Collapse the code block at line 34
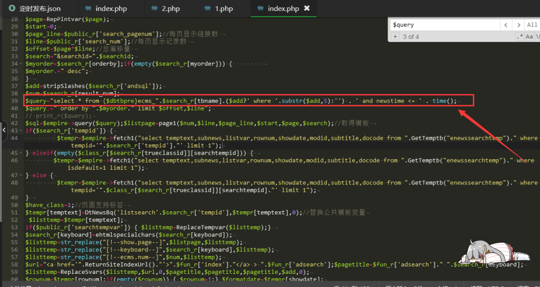The width and height of the screenshot is (540, 287). (22, 64)
